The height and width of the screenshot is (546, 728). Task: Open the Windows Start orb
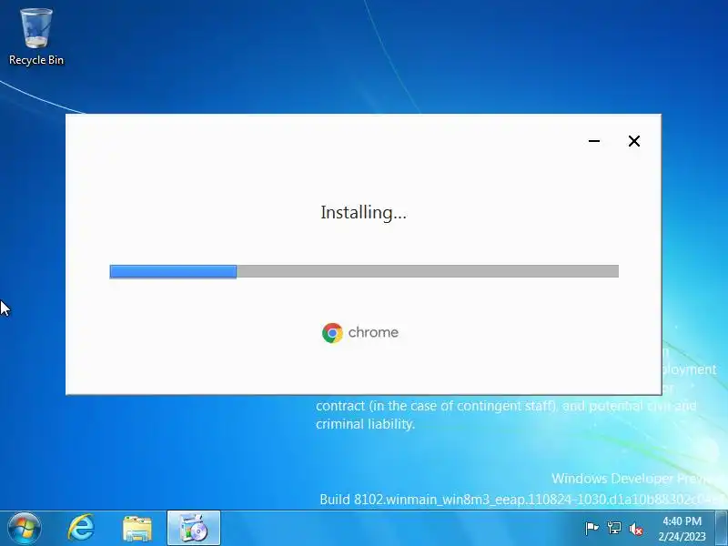click(x=25, y=529)
